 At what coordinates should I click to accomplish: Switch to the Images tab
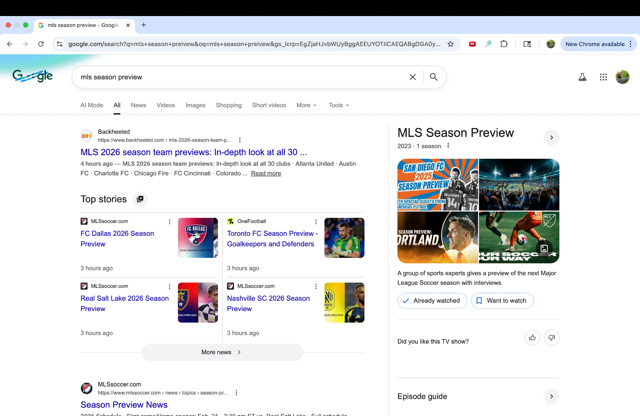pos(195,105)
